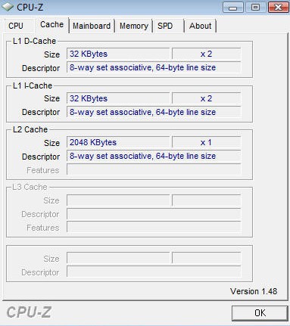Maximize the CPU-Z window
Viewport: 290px width, 326px height.
255,8
